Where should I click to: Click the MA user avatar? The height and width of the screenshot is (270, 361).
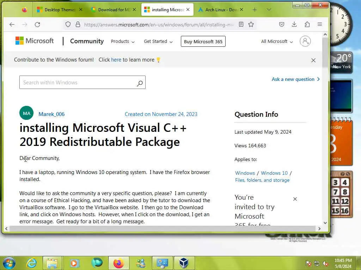26,113
